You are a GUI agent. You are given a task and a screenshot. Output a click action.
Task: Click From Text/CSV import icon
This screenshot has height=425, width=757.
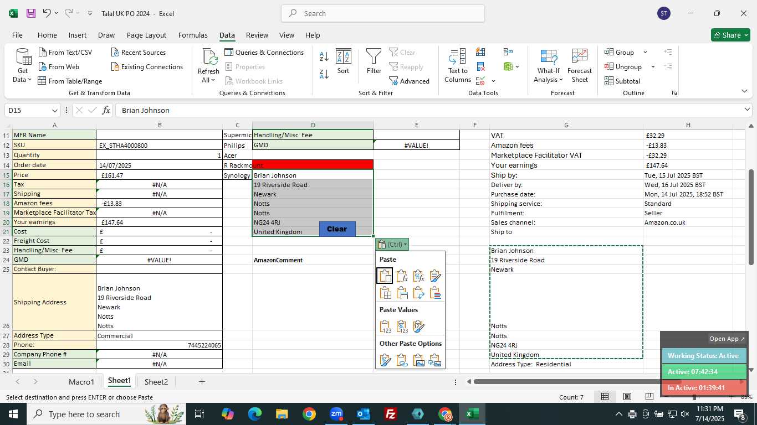tap(65, 52)
